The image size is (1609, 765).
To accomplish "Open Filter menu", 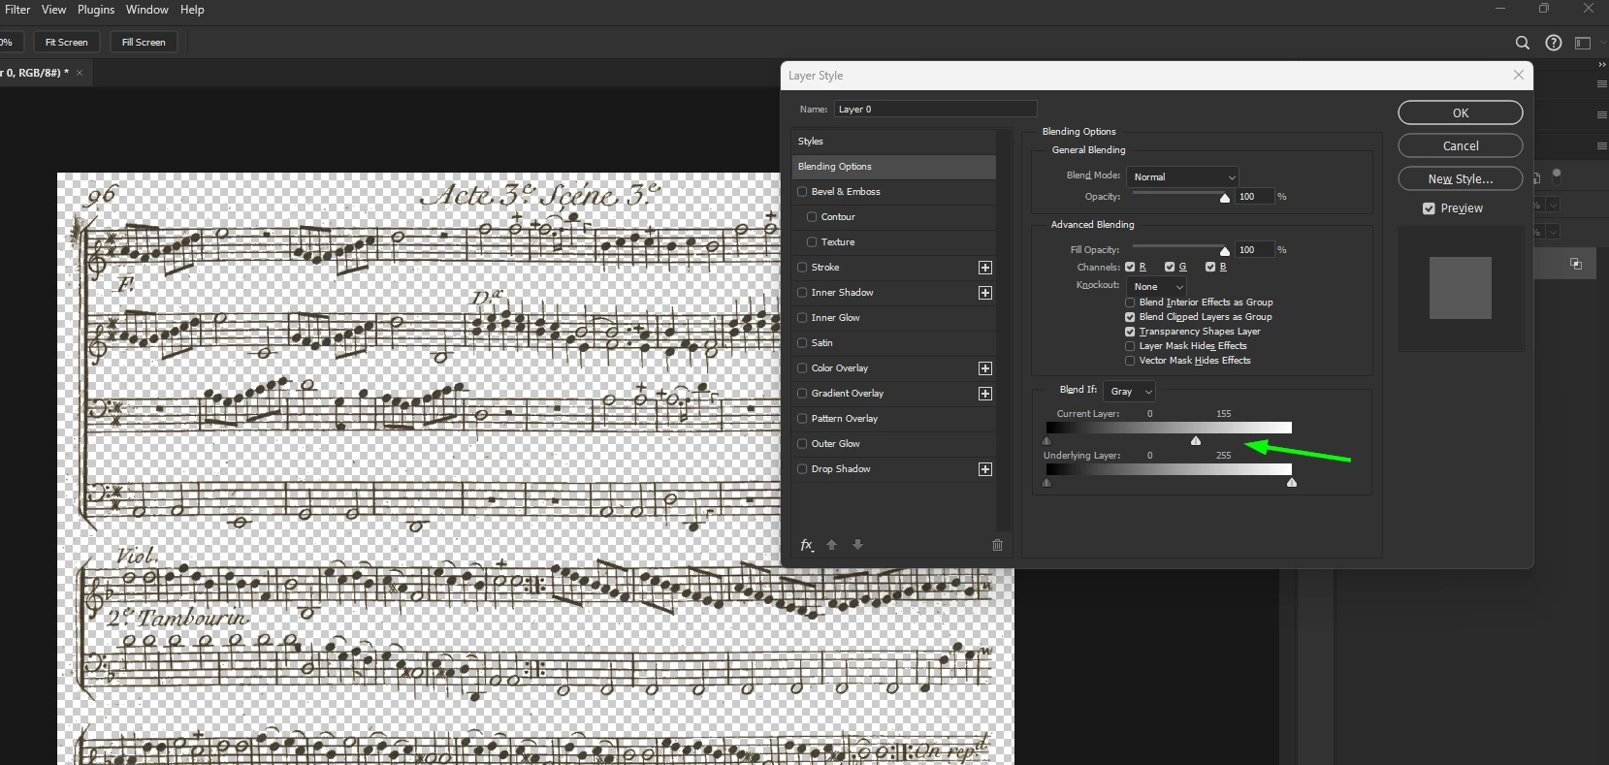I will pyautogui.click(x=17, y=10).
